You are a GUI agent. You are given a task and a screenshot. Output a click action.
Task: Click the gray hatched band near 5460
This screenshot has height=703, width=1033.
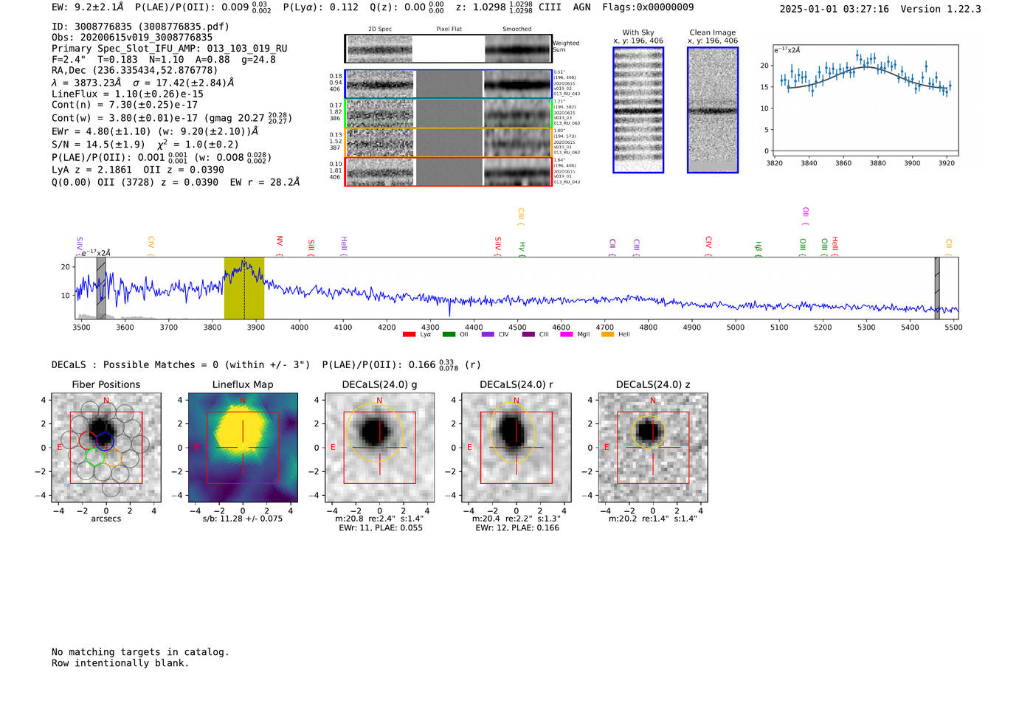937,288
